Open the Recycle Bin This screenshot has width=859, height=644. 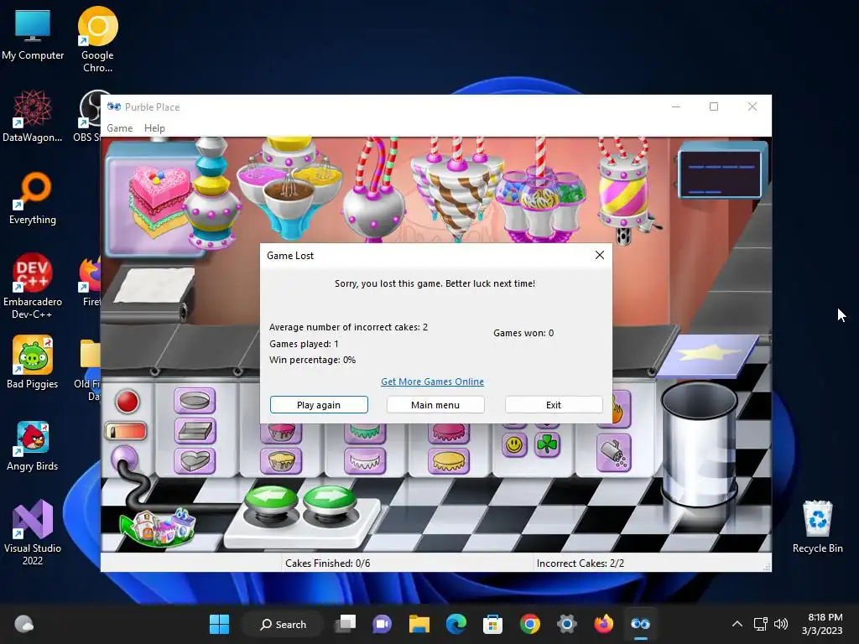tap(817, 527)
